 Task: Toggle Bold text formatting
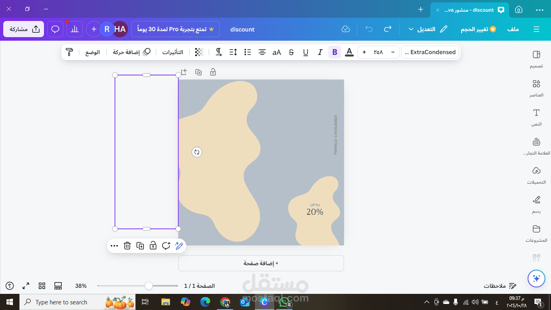pyautogui.click(x=334, y=52)
